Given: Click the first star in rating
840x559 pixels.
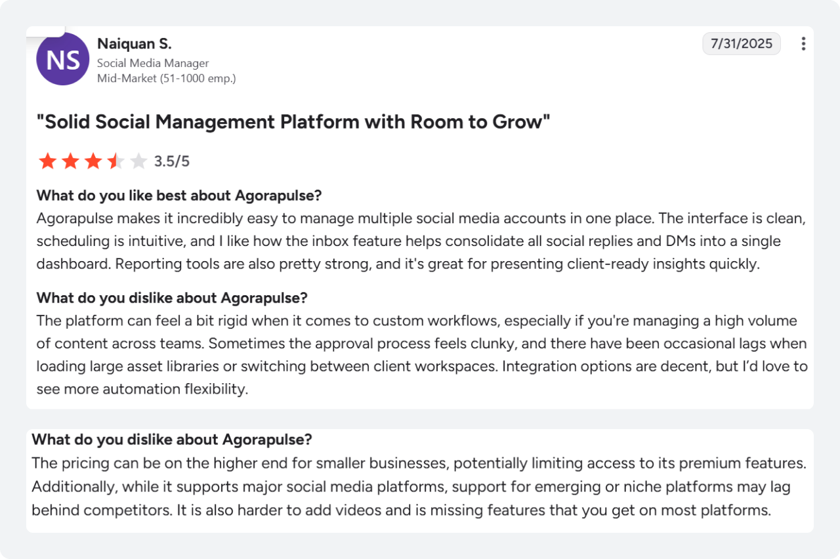Looking at the screenshot, I should [47, 161].
